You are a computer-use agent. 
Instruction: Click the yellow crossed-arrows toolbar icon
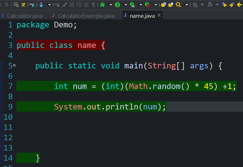23,5
